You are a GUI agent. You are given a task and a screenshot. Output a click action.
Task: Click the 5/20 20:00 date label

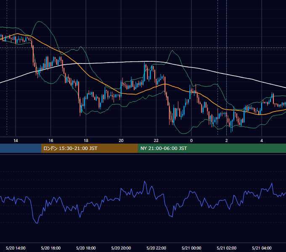tap(121, 248)
